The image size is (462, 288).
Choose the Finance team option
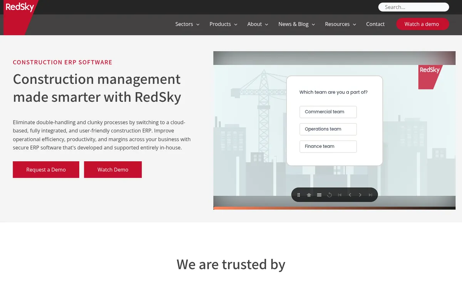pos(328,146)
